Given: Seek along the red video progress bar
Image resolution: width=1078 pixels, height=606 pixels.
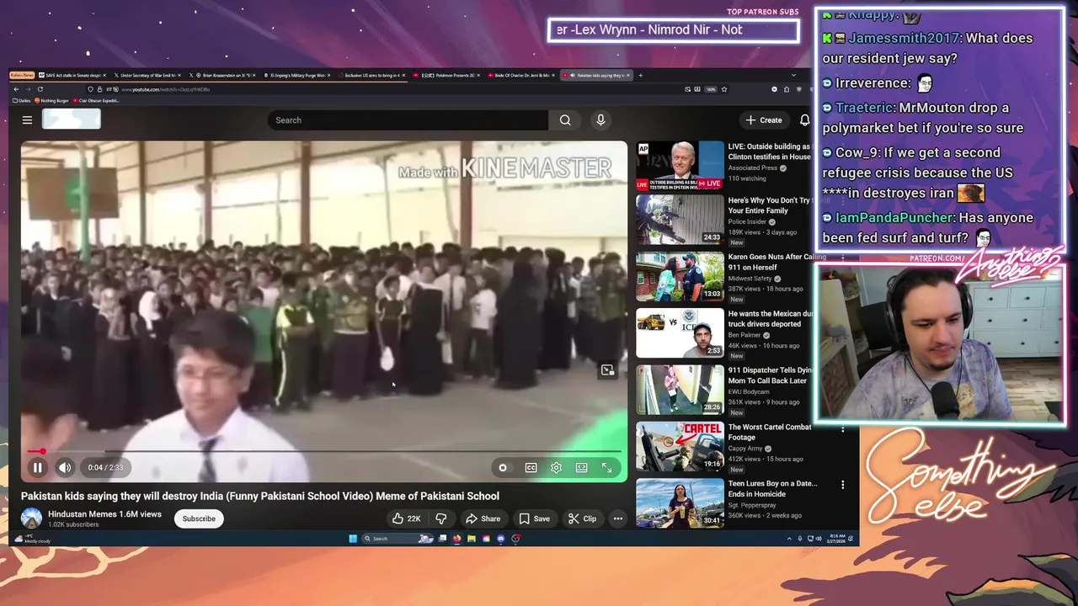Looking at the screenshot, I should [323, 452].
